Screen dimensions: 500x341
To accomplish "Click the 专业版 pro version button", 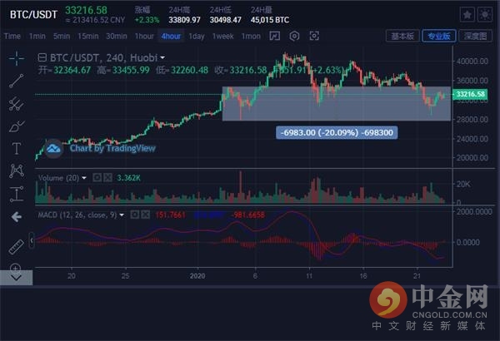I will click(439, 36).
